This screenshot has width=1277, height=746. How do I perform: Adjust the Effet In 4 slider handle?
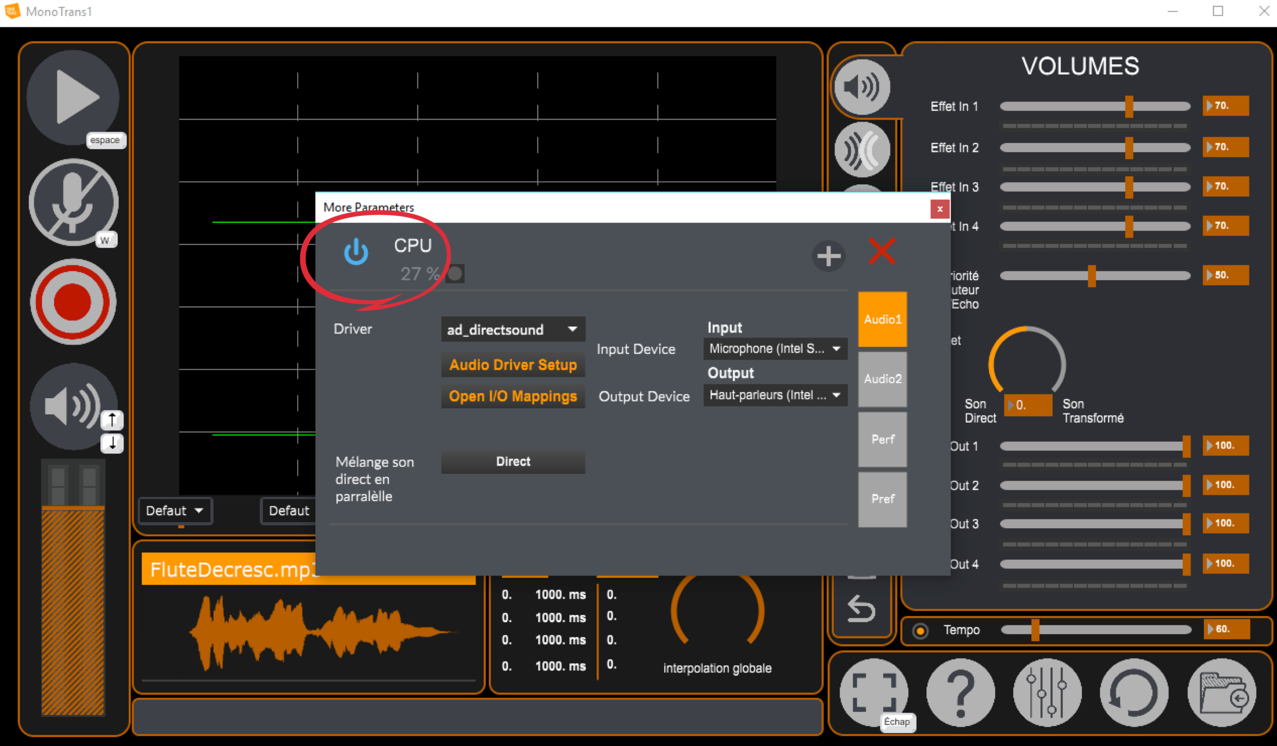coord(1129,227)
